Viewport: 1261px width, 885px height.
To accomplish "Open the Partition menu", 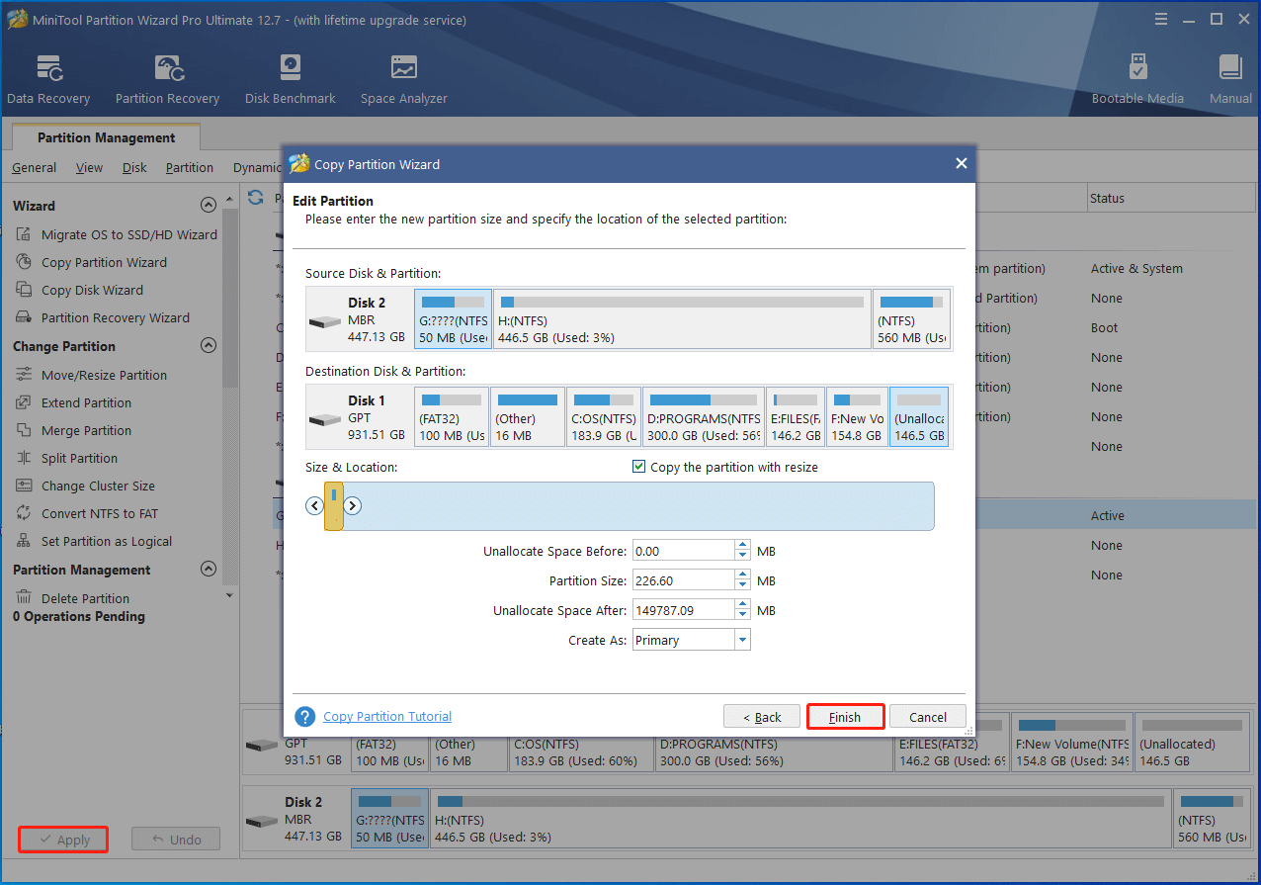I will 190,167.
